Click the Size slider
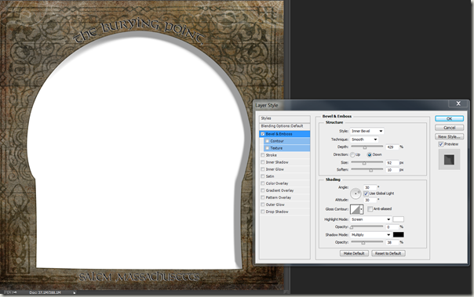This screenshot has width=474, height=297. [367, 162]
